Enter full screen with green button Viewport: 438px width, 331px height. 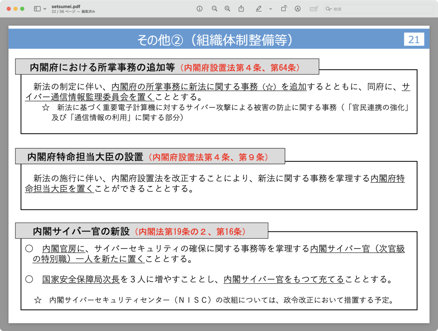click(x=22, y=9)
